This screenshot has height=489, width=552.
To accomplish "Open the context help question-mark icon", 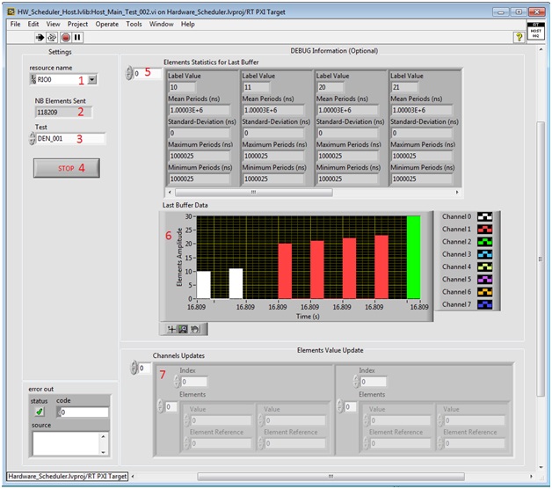I will [519, 37].
